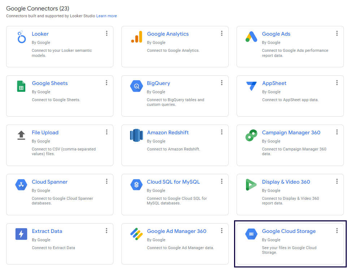
Task: Click the Google Cloud Storage description text
Action: point(289,250)
